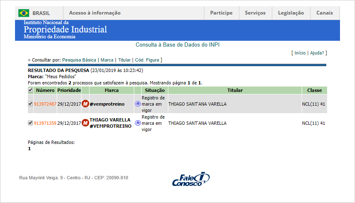Click the #vemprotreino brand name
The height and width of the screenshot is (203, 355).
coord(107,104)
